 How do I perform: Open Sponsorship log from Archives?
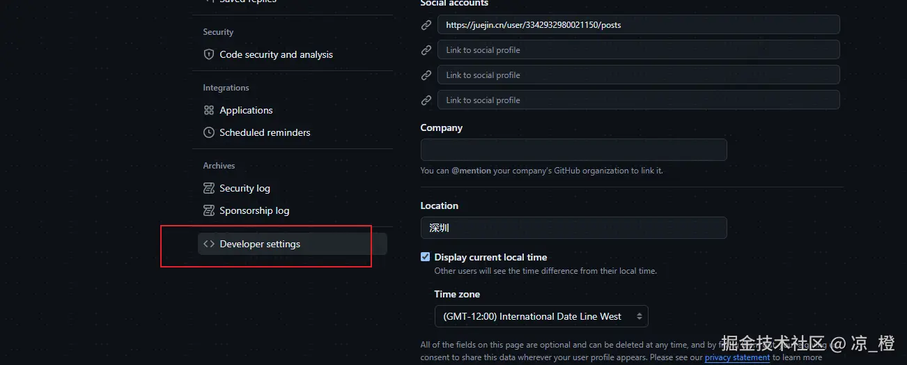(254, 210)
